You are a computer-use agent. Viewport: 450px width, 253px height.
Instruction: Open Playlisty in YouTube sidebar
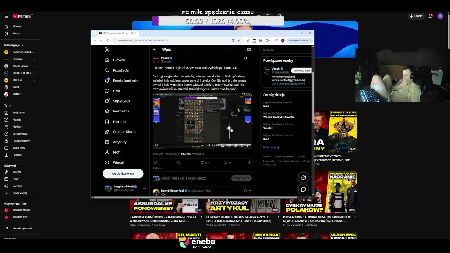tap(17, 127)
